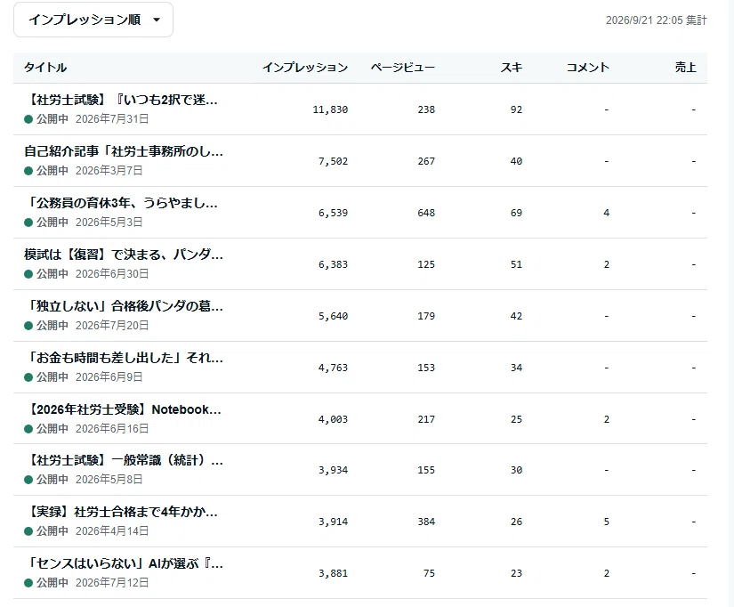This screenshot has width=734, height=607.
Task: Open article 「公務員の育休3年、うらやまし…
Action: (121, 203)
